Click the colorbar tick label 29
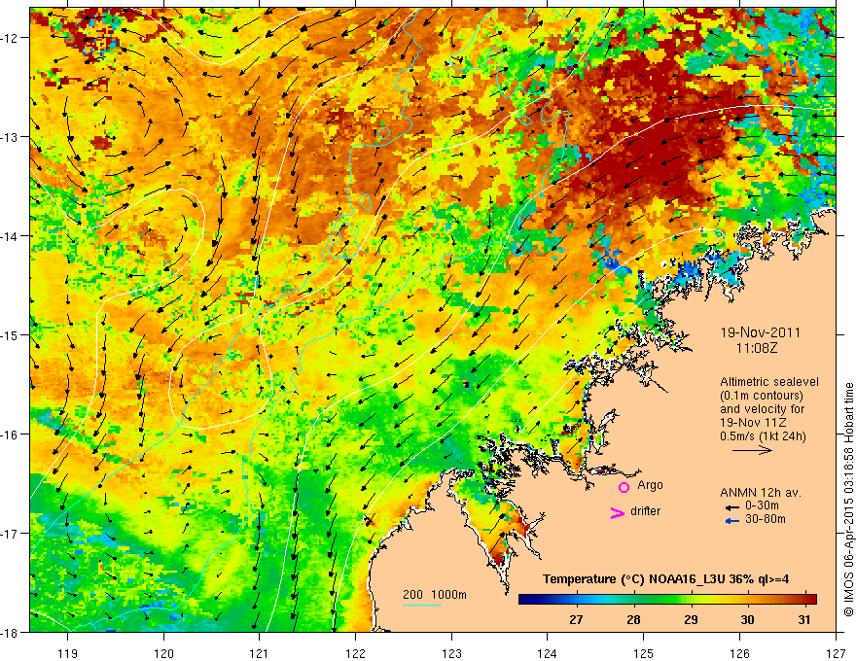Screen dimensions: 856x661 coord(691,619)
